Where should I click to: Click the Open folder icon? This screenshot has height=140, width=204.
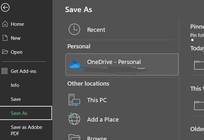click(x=5, y=52)
